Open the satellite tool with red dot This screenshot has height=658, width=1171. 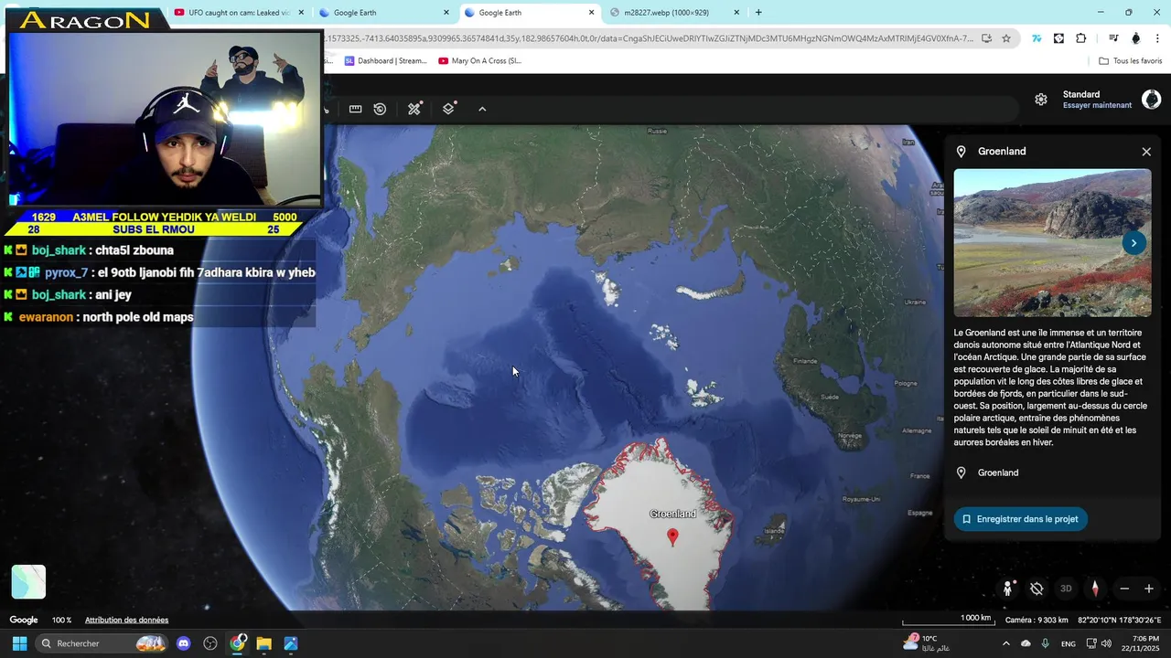[414, 109]
